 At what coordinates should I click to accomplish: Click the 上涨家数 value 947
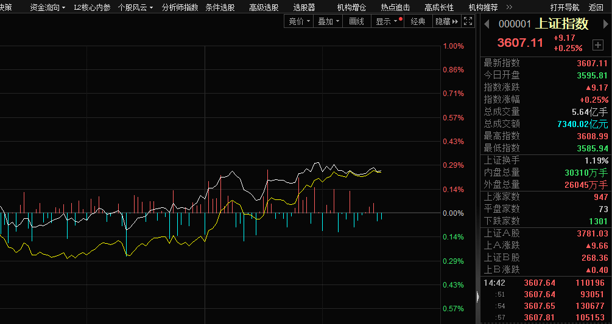tap(601, 197)
